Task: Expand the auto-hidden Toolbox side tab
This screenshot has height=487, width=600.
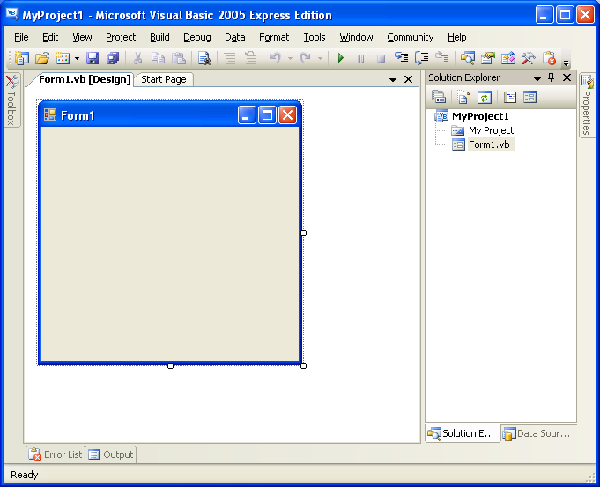Action: [x=11, y=100]
